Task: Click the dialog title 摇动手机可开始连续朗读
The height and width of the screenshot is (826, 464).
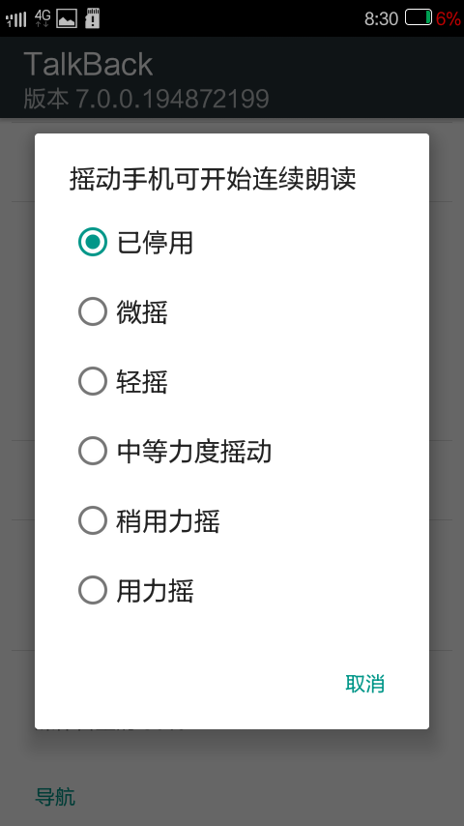Action: (x=213, y=179)
